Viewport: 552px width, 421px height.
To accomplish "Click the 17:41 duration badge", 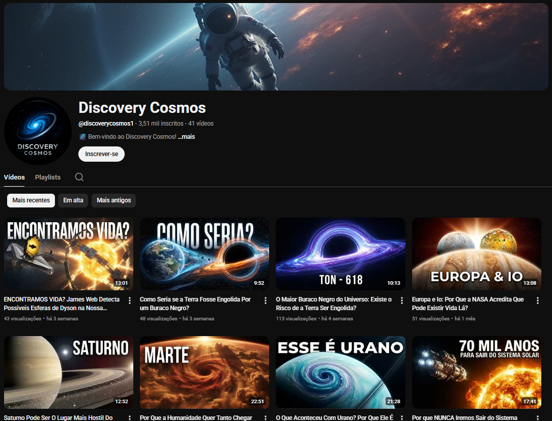I will click(530, 401).
